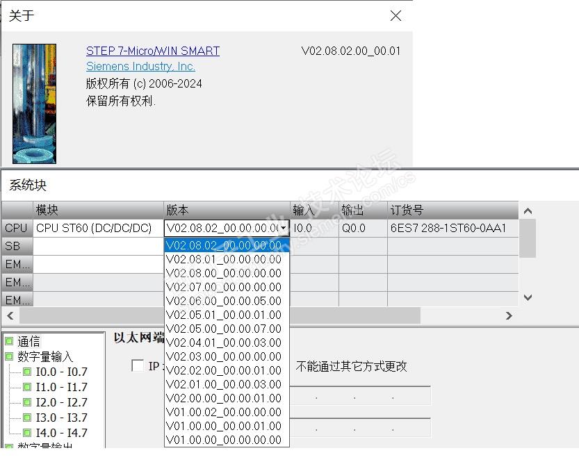Select the I1.0 - I1.7 tree item
Viewport: 579px width, 462px height.
[61, 387]
